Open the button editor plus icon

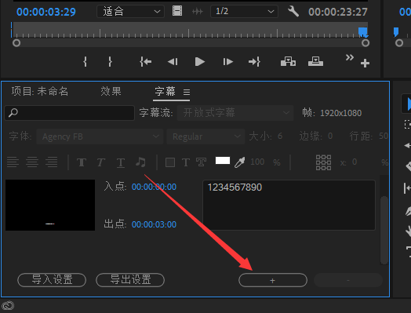[x=365, y=64]
